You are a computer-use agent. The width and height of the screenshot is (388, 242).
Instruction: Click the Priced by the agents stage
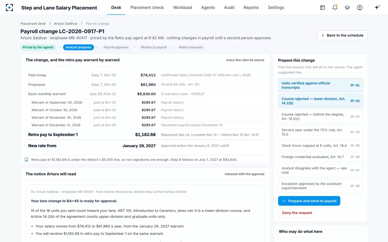pyautogui.click(x=38, y=47)
